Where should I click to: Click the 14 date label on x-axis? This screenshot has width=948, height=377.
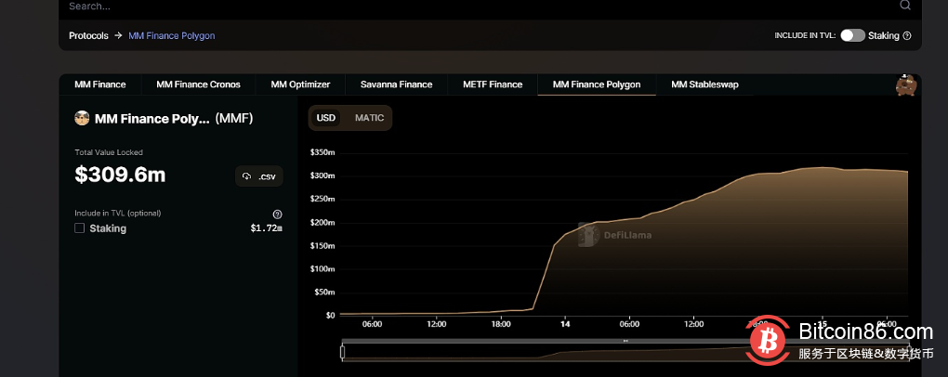click(565, 324)
